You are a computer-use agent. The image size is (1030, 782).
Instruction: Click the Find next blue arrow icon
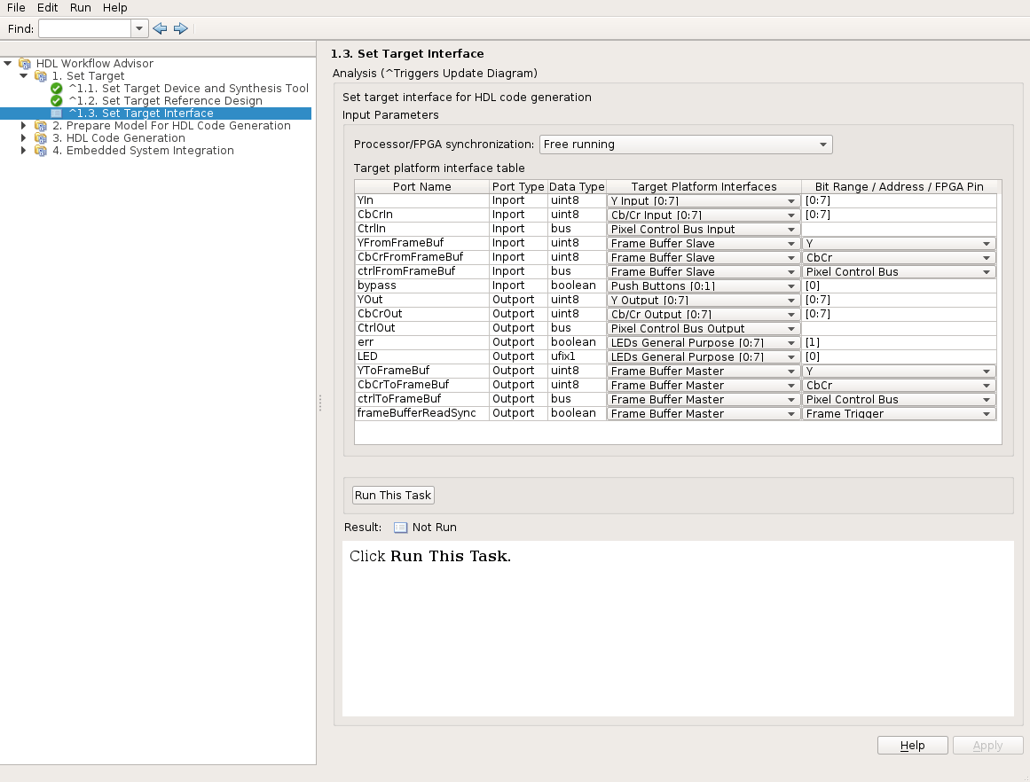pos(181,28)
